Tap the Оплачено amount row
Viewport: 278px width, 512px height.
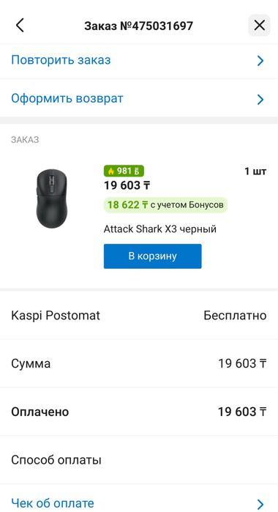(x=139, y=412)
